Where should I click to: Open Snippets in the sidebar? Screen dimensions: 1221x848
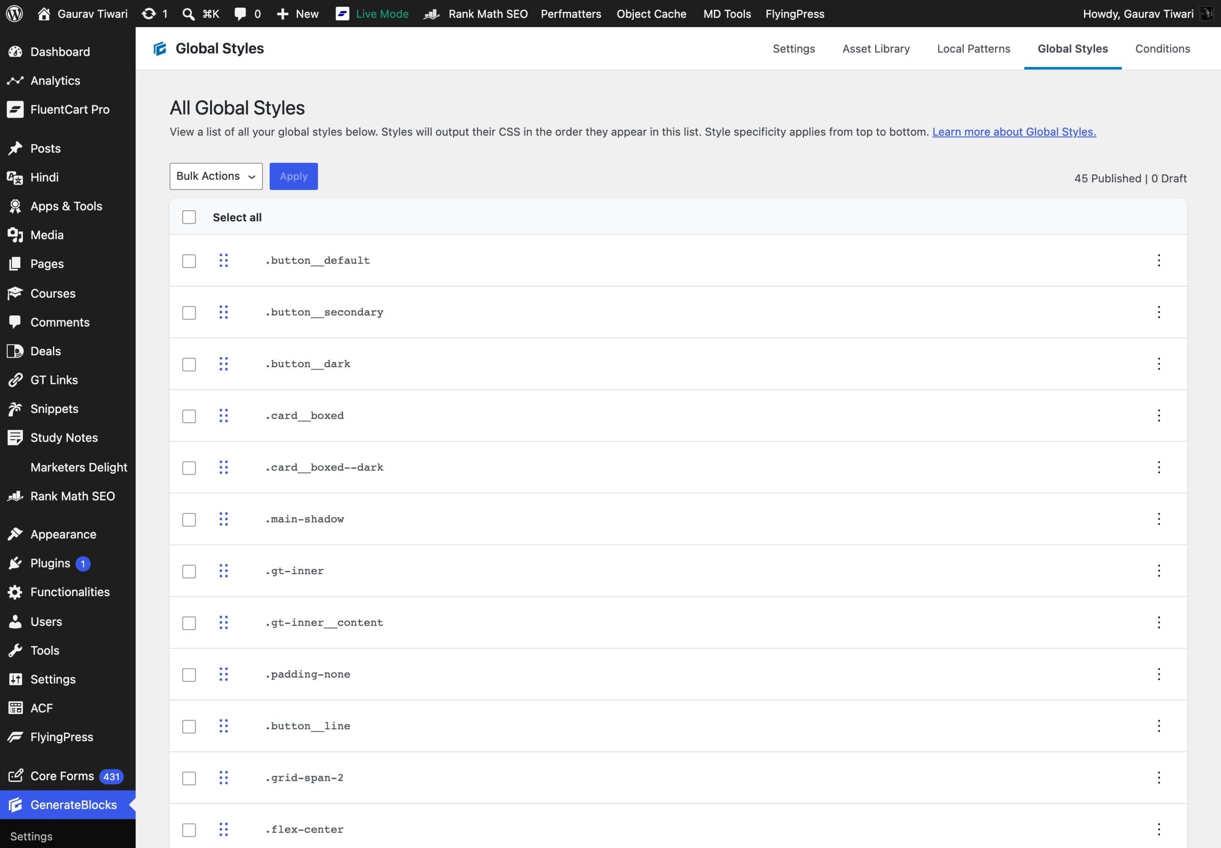(x=67, y=409)
